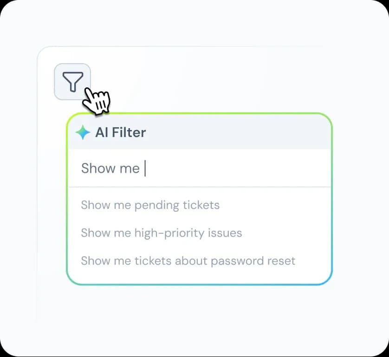Viewport: 389px width, 357px height.
Task: Click the gradient sparkle beside AI Filter
Action: pos(83,132)
